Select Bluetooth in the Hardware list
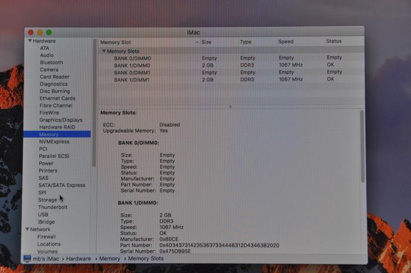 point(52,62)
